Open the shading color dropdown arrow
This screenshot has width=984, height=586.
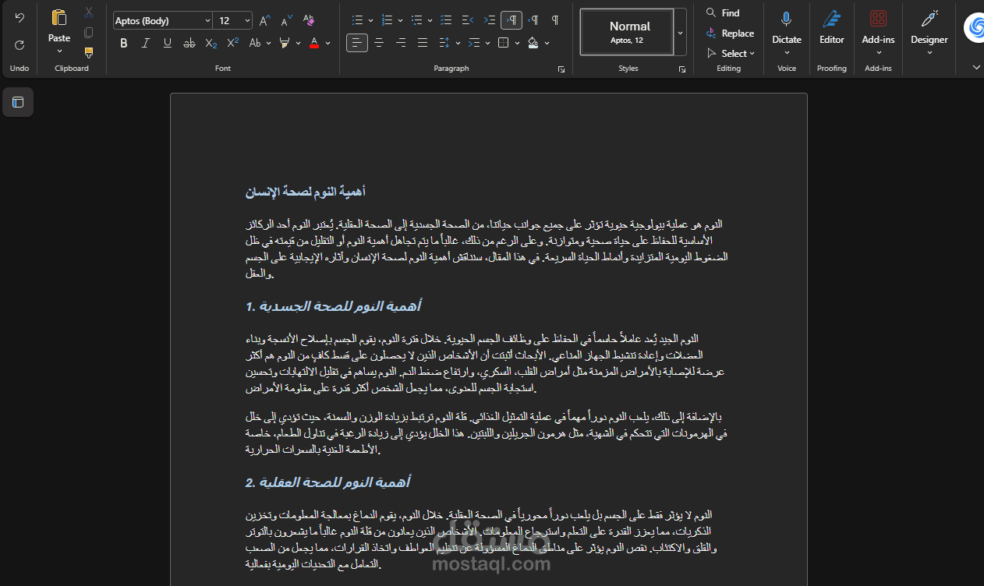click(547, 43)
